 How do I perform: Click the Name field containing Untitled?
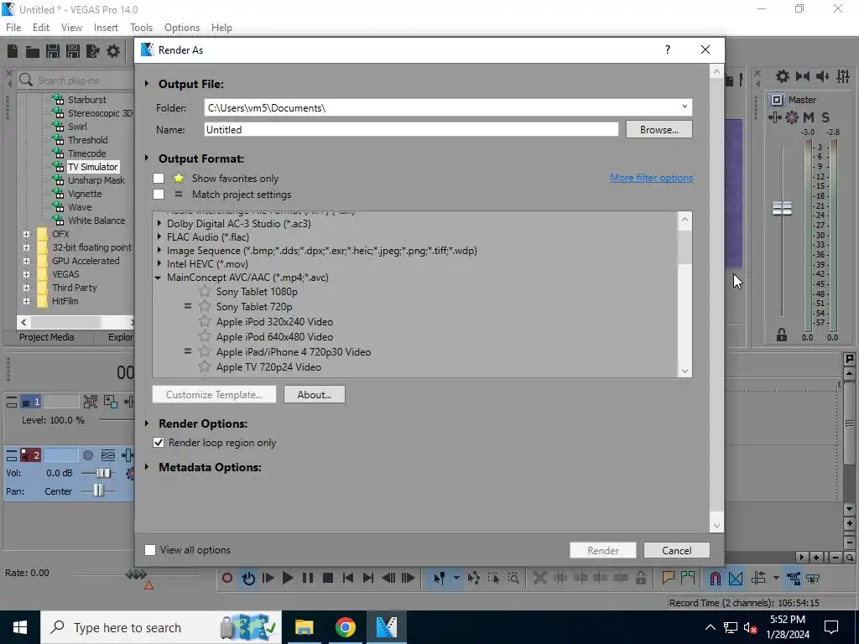coord(411,130)
